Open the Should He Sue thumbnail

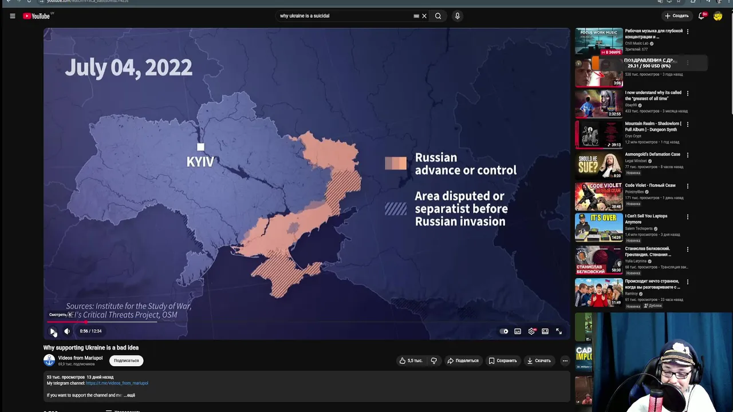(599, 165)
